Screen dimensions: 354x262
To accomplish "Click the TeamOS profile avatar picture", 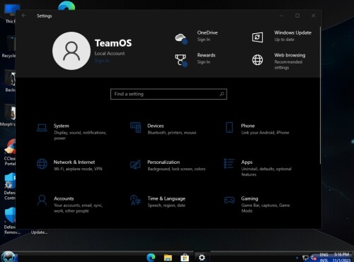I will (72, 51).
